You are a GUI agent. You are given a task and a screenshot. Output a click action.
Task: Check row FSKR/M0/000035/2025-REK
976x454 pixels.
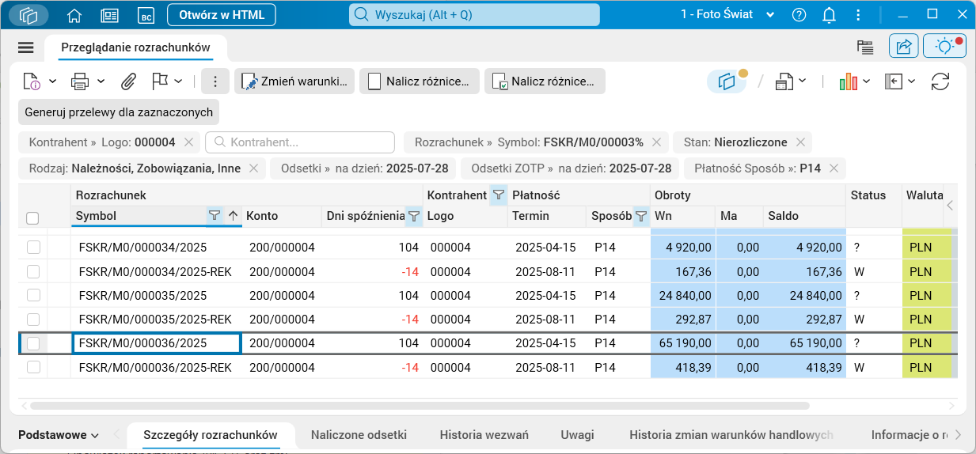[x=32, y=320]
